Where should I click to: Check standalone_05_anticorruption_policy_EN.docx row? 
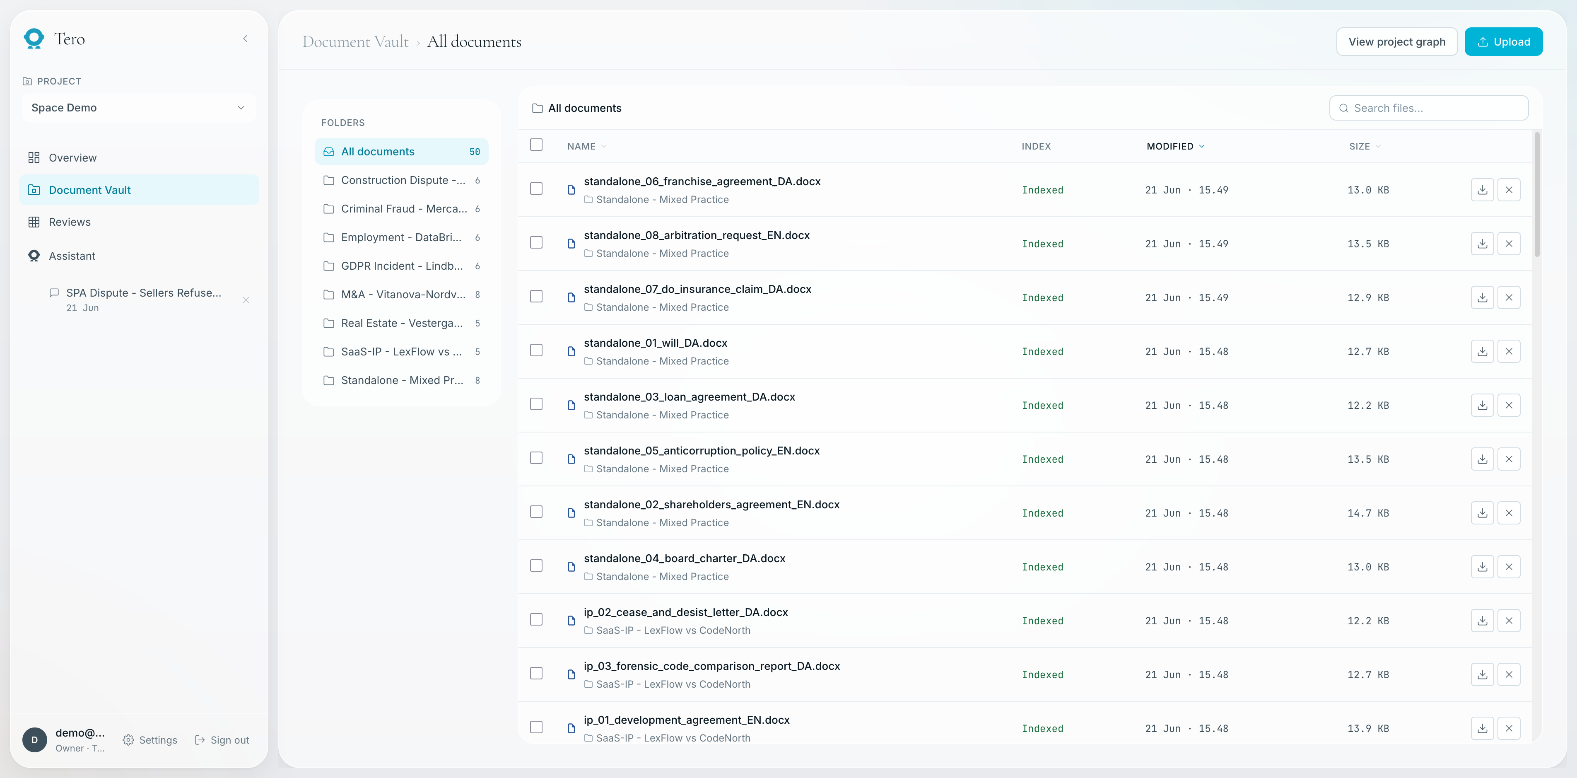point(536,458)
